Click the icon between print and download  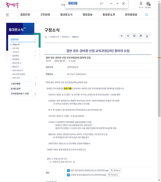(x=141, y=36)
